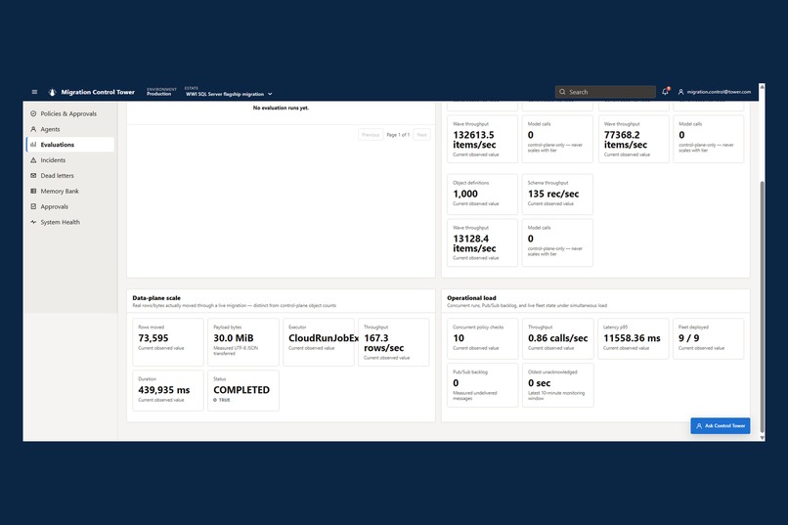Screen dimensions: 788x525
Task: Click the Pub/Sub backlog '0' value
Action: [x=456, y=383]
